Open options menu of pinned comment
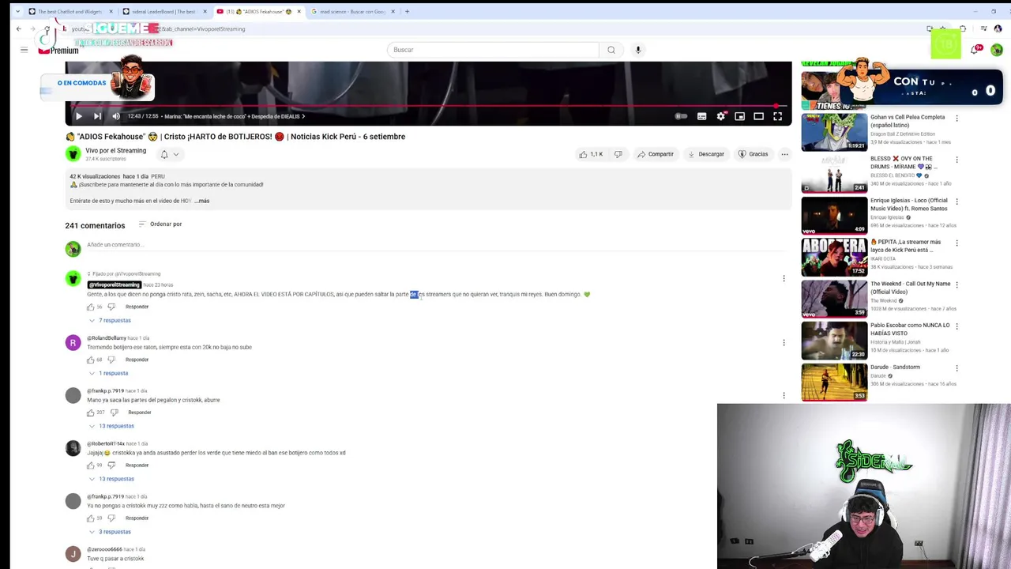The width and height of the screenshot is (1011, 569). 784,278
